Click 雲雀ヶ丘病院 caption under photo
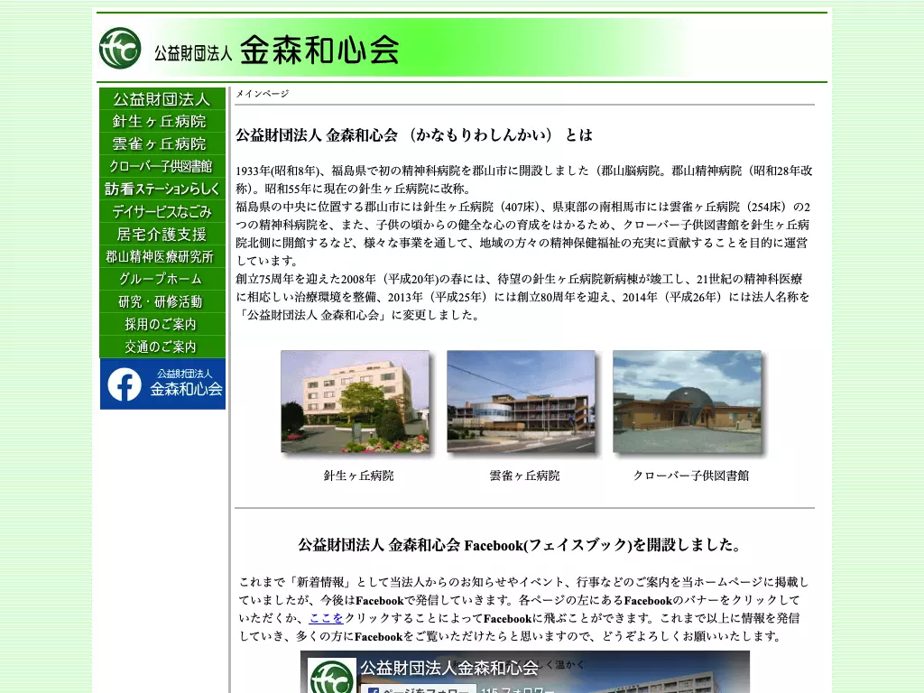 [x=524, y=476]
